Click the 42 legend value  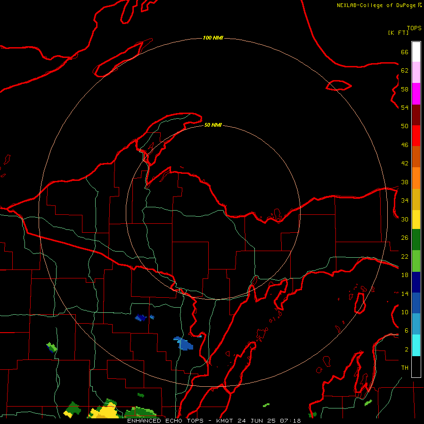(x=405, y=163)
